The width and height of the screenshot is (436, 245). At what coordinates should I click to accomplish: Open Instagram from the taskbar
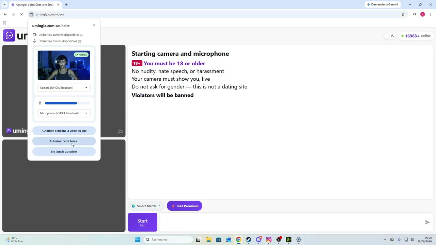[x=269, y=240]
